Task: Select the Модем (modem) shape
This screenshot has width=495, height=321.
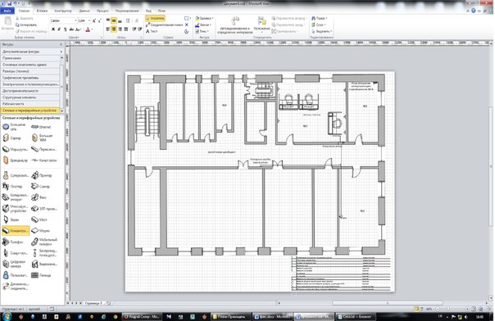Action: [41, 231]
